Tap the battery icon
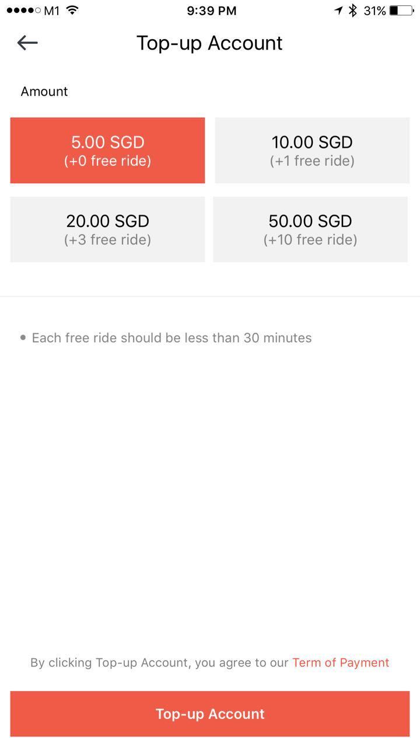Image resolution: width=420 pixels, height=747 pixels. [x=402, y=11]
